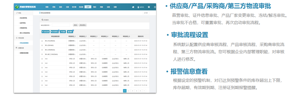Click the 删除 delete button
The width and height of the screenshot is (298, 98).
coord(70,31)
